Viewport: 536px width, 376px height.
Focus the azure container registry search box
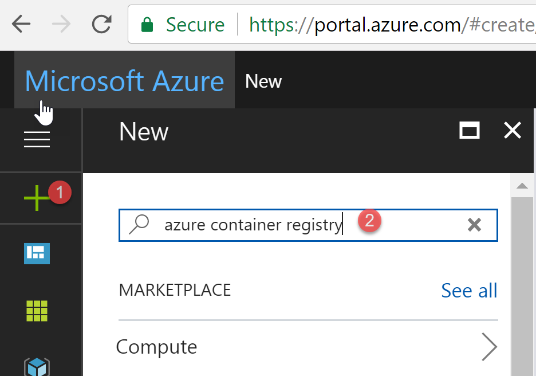pos(308,225)
